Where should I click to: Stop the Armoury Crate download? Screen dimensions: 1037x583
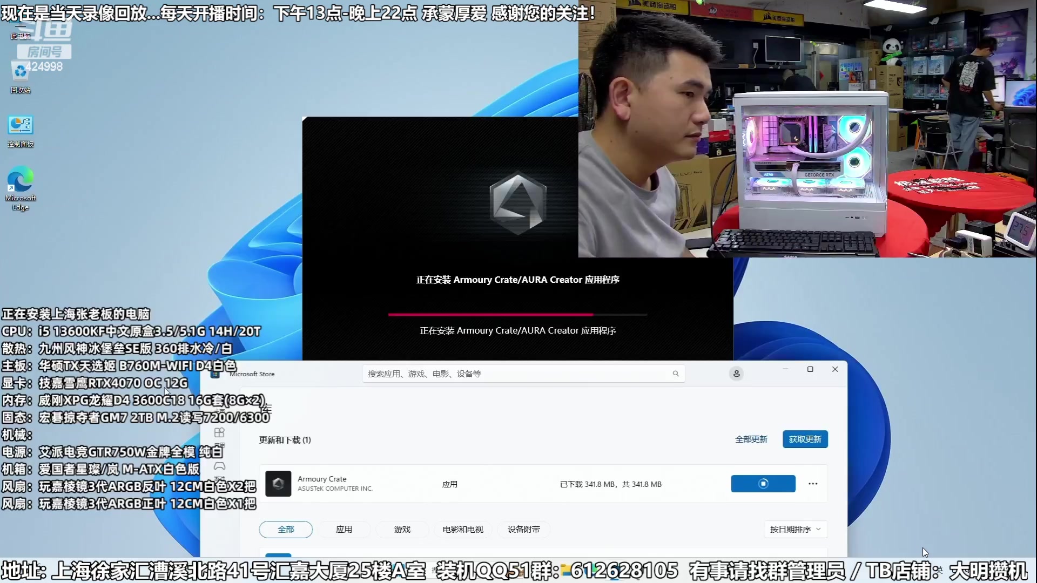763,484
